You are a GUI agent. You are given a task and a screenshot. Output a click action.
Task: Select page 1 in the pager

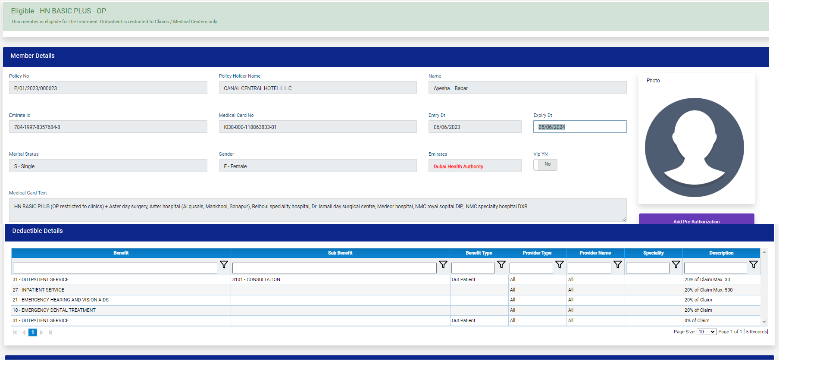pyautogui.click(x=33, y=332)
